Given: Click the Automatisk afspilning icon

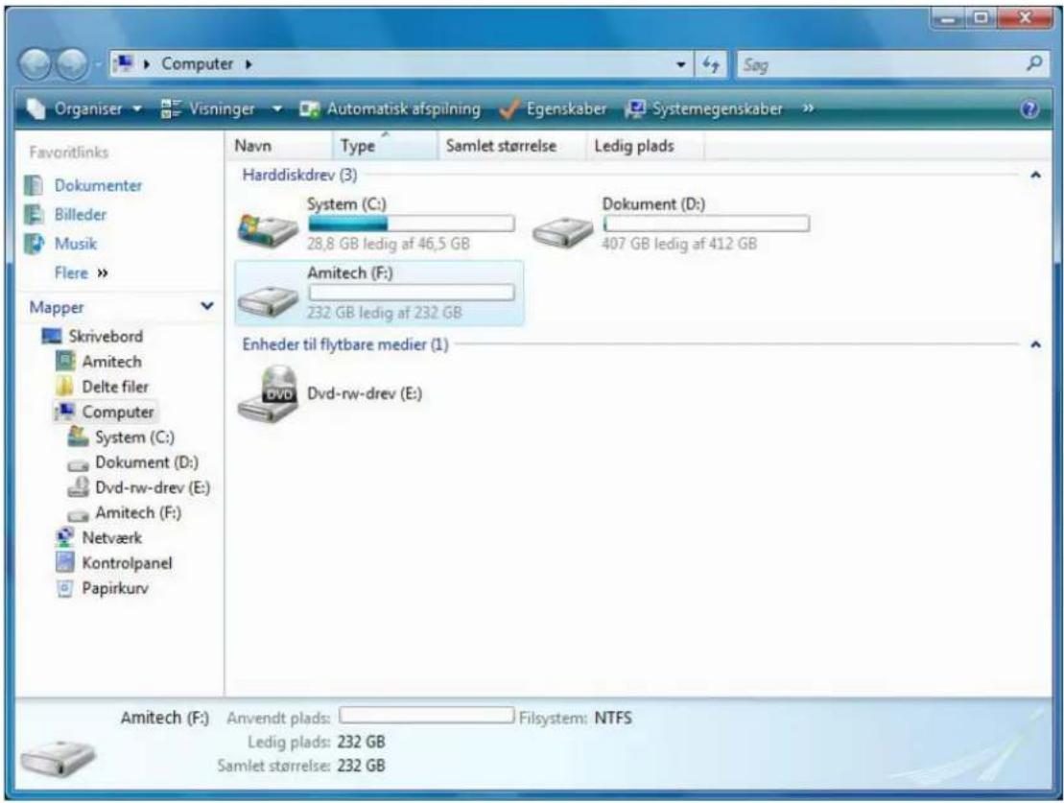Looking at the screenshot, I should (310, 109).
